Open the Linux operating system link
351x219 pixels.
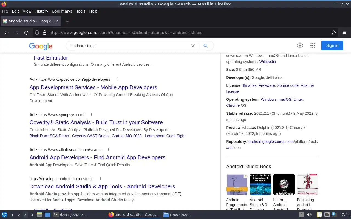tap(298, 99)
